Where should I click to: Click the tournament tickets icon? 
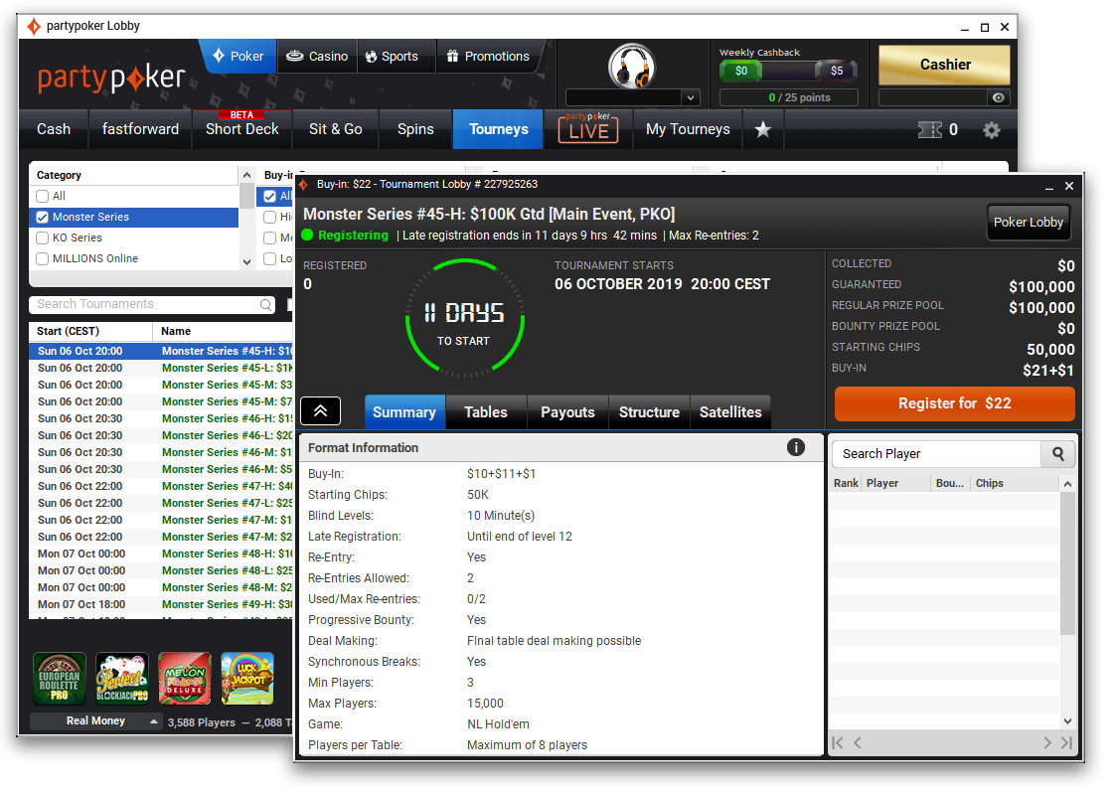(x=929, y=130)
